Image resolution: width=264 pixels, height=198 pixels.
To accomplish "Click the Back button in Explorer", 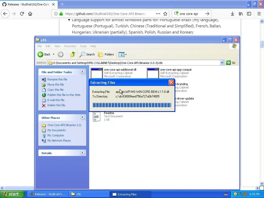I will [44, 54].
